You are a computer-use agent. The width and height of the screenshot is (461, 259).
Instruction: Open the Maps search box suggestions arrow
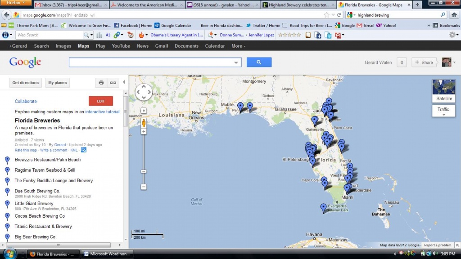(236, 63)
